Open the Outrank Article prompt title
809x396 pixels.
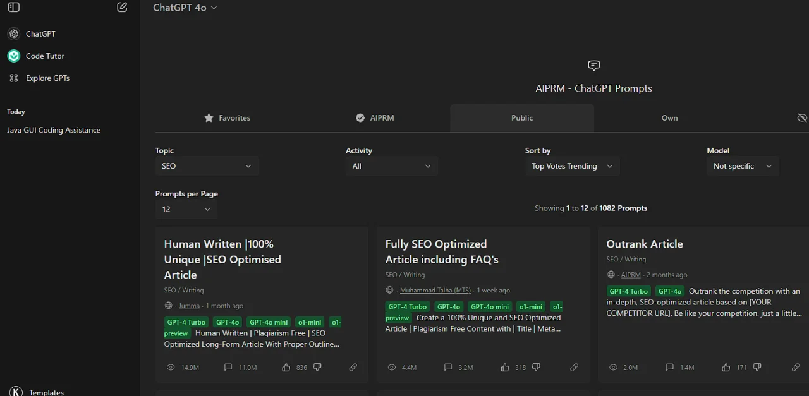[x=645, y=244]
